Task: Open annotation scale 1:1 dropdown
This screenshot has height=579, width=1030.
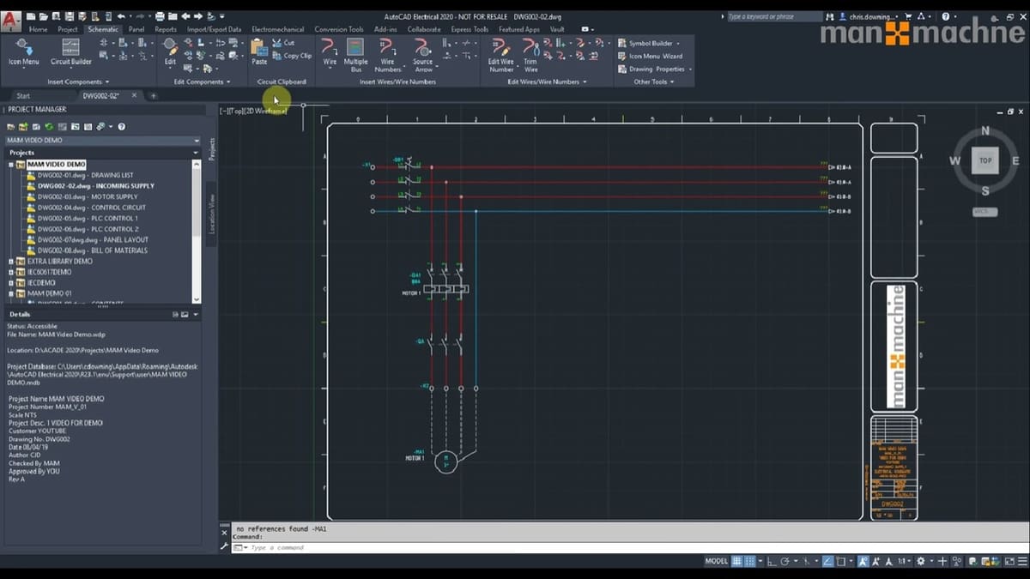Action: tap(904, 561)
